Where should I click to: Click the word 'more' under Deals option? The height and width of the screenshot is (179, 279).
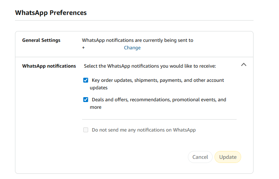click(x=96, y=107)
